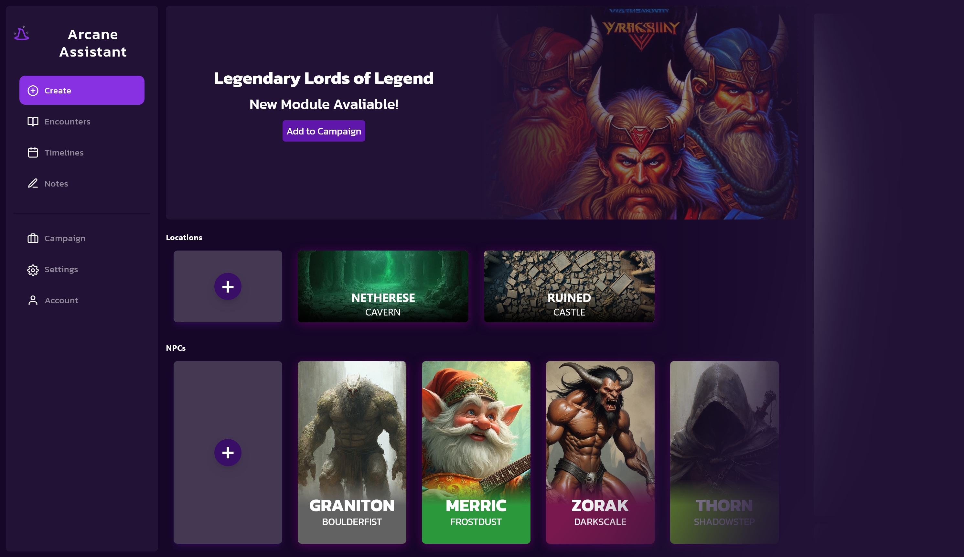964x557 pixels.
Task: Click the Timelines calendar icon
Action: click(33, 153)
